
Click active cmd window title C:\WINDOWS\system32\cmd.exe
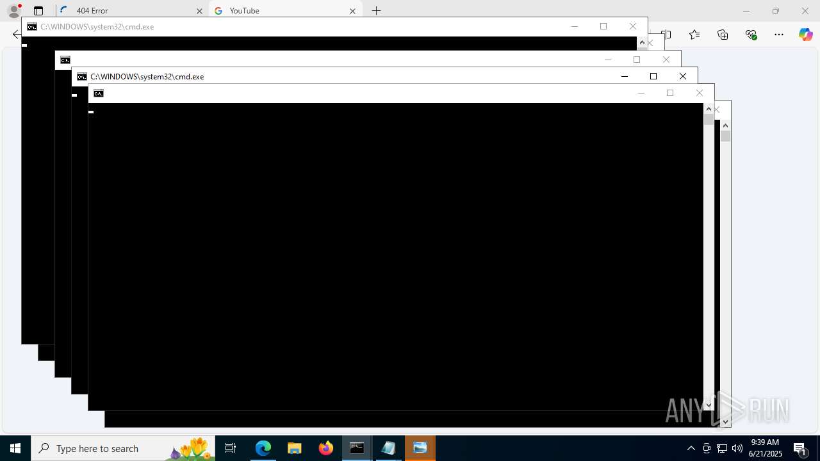(x=147, y=77)
